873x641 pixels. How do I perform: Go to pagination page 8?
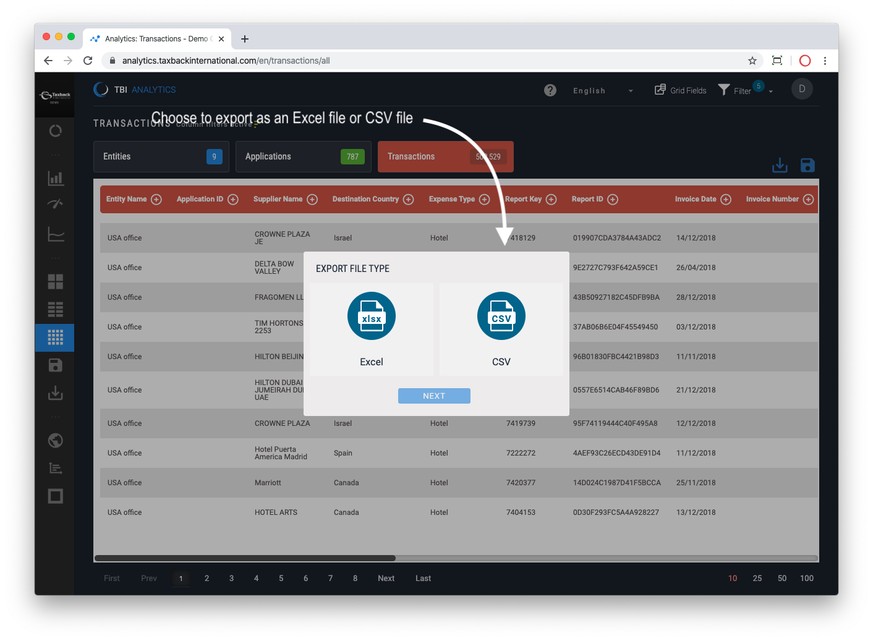coord(355,579)
